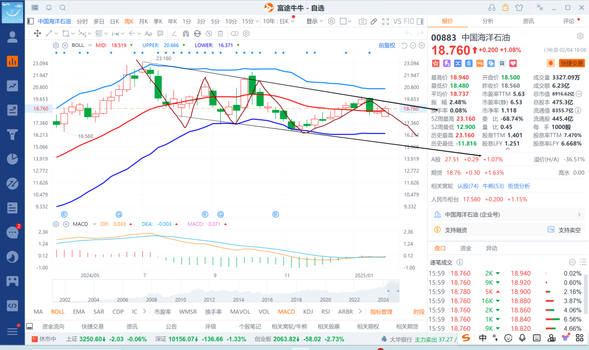Toggle the sync drawings icon
589x350 pixels.
[x=197, y=33]
